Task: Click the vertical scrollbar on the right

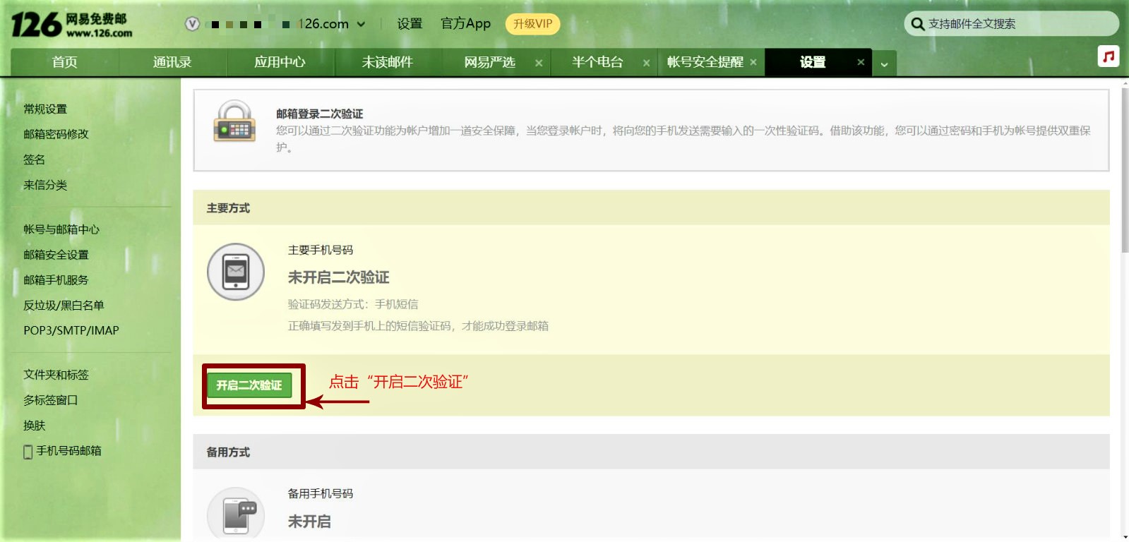Action: [x=1124, y=169]
